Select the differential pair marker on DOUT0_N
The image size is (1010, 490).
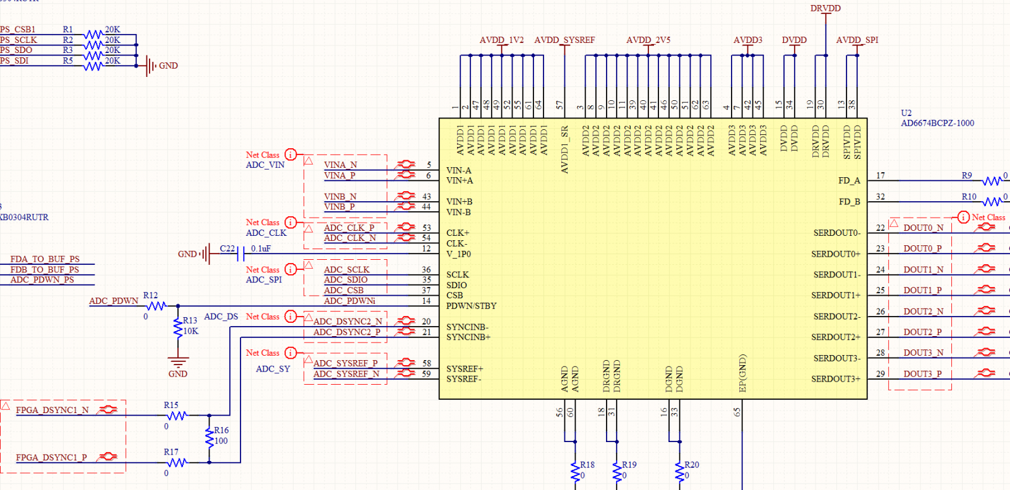tap(984, 227)
